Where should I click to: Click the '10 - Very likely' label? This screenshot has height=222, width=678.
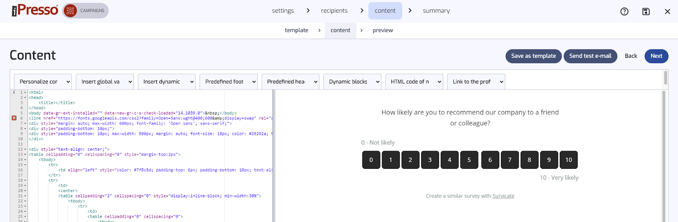click(559, 178)
